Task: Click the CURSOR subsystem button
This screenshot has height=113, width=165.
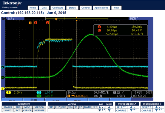Action: 27,111
